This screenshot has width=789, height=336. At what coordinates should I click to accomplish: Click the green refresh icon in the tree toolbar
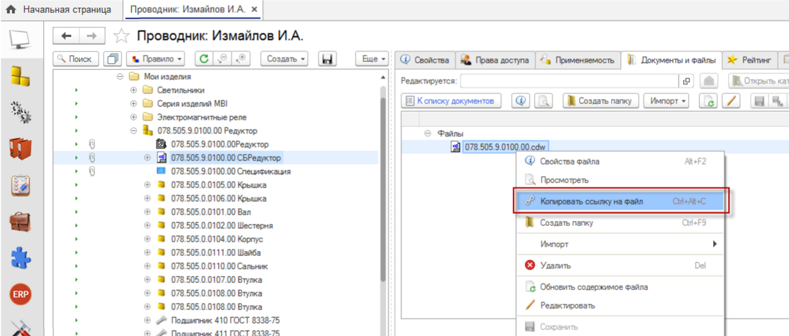(203, 59)
